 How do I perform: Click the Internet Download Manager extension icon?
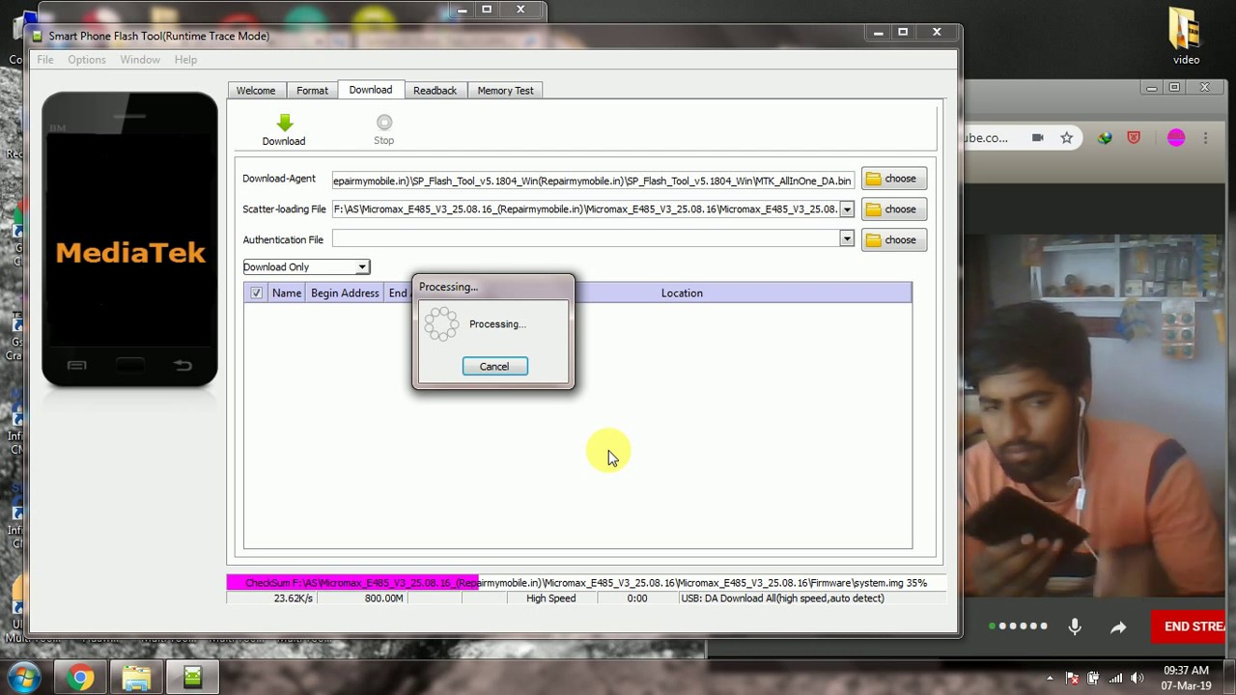(1105, 138)
